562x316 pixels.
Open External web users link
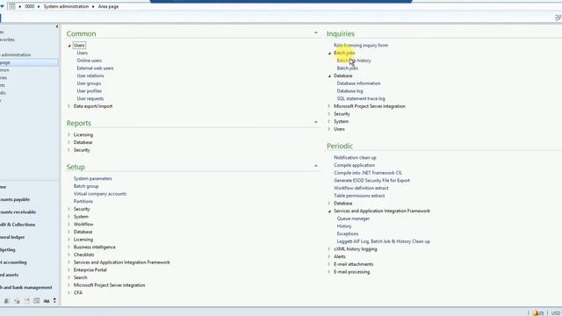tap(95, 68)
